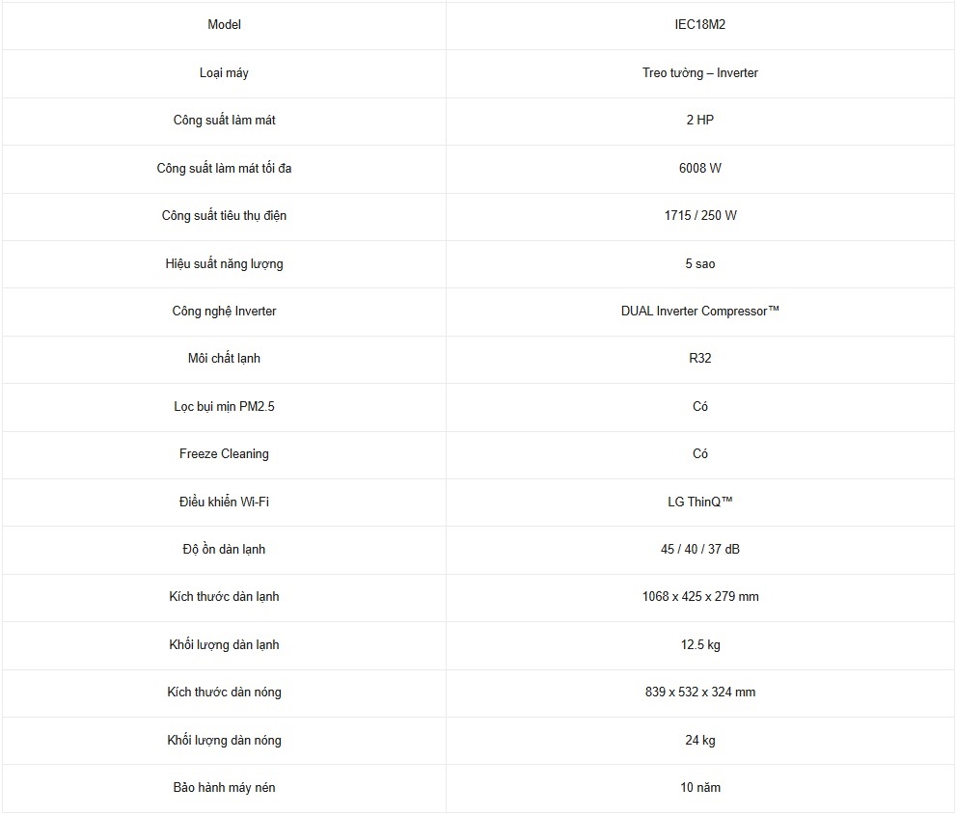Select the "Công suất làm mát tối đa" label
Image resolution: width=956 pixels, height=815 pixels.
tap(224, 169)
